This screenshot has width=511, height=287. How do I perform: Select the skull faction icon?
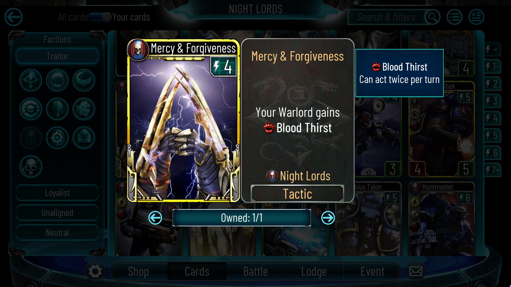[31, 166]
